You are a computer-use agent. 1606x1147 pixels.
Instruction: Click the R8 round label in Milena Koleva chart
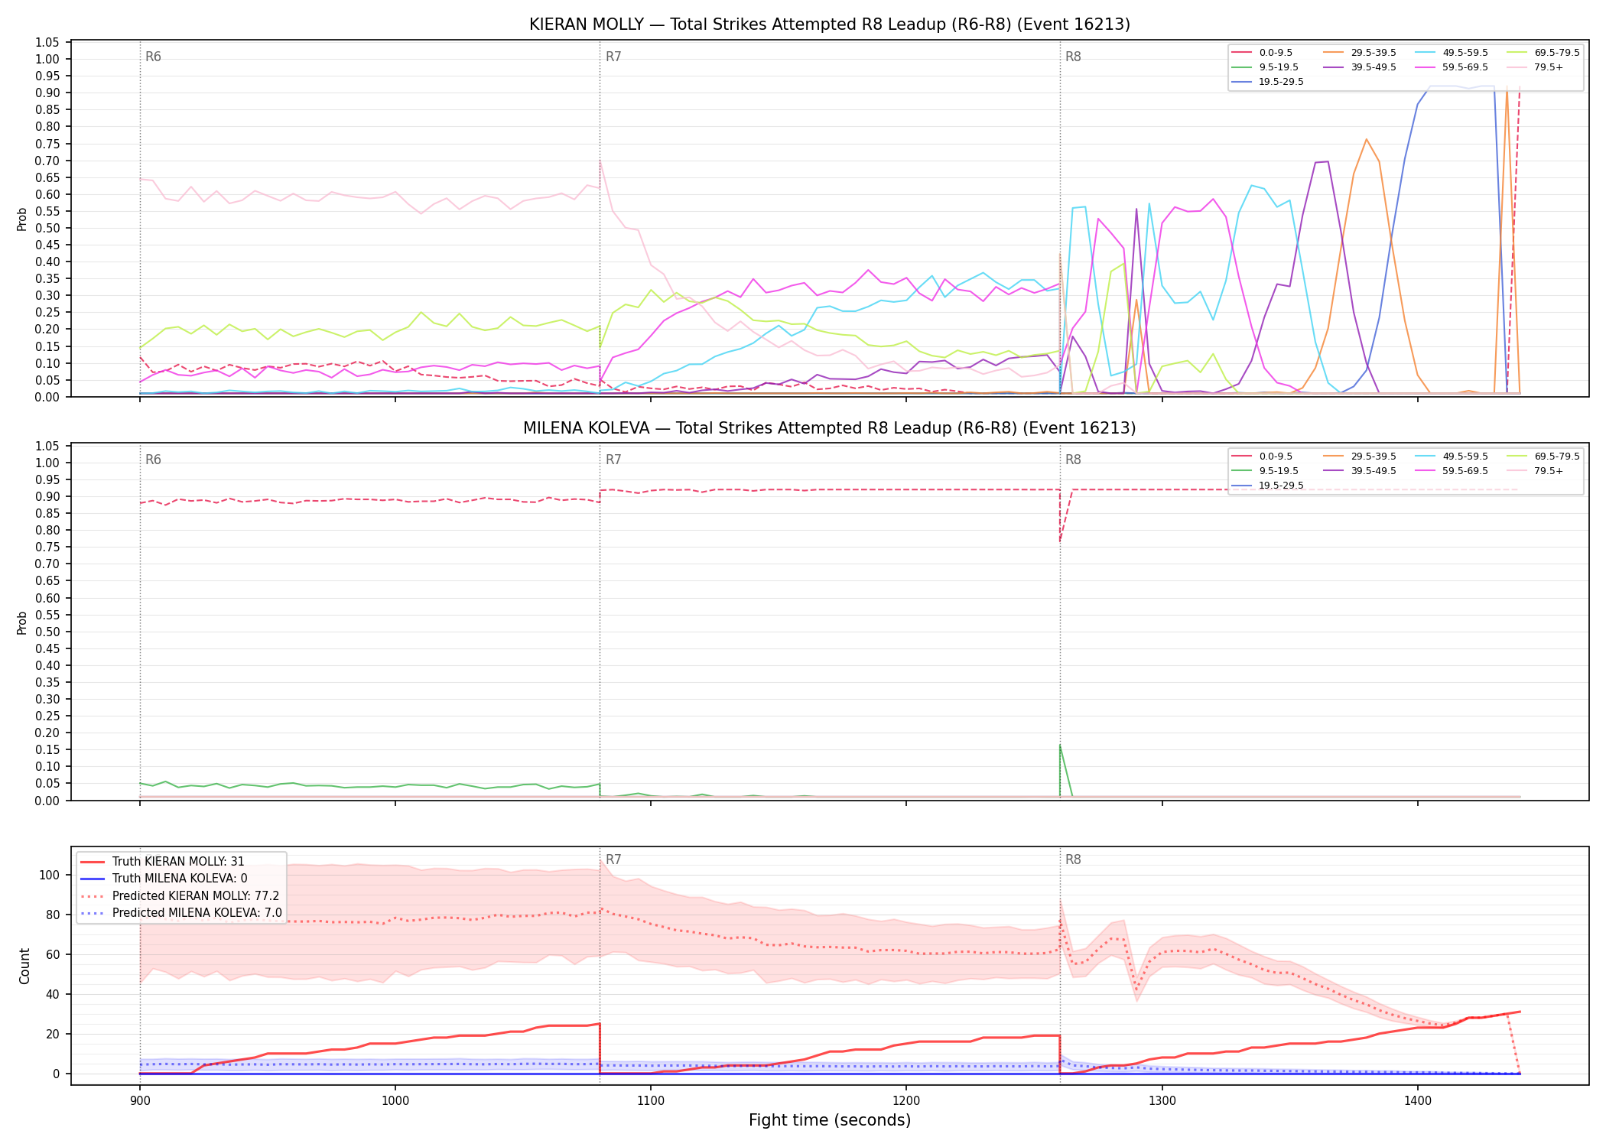coord(1073,460)
